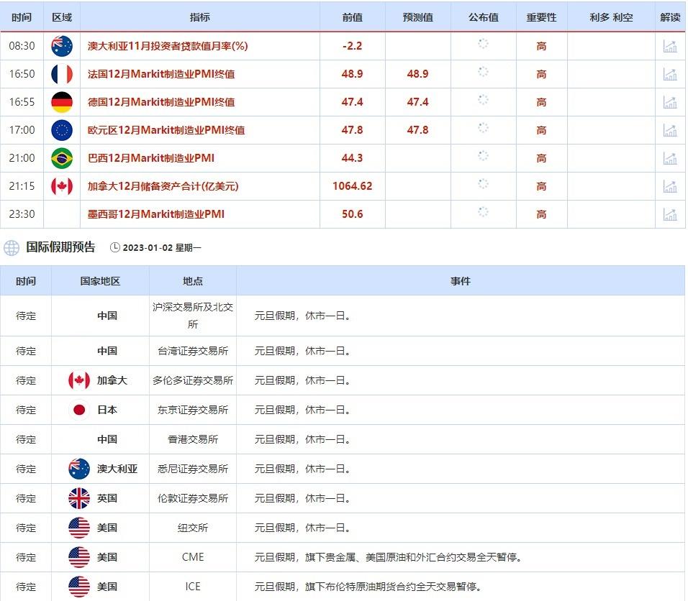View chart icon for Eurozone manufacturing PMI
This screenshot has width=688, height=601.
coord(670,130)
